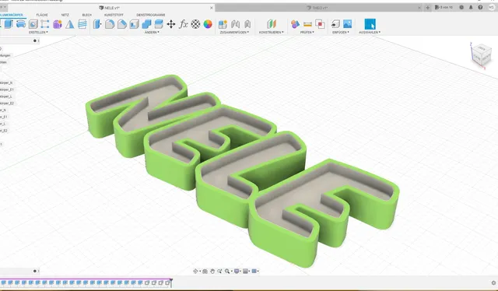
Task: Open the PRÜFEN dropdown menu
Action: point(307,33)
